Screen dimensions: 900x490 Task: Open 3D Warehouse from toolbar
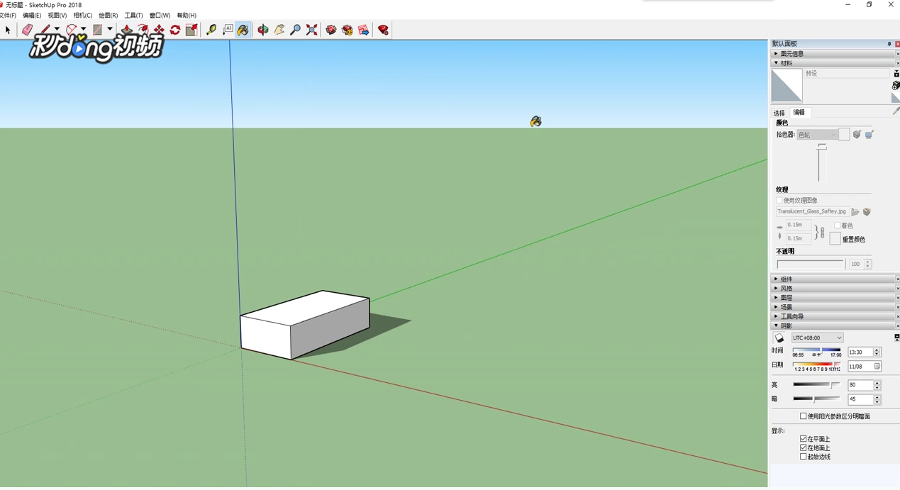point(331,30)
